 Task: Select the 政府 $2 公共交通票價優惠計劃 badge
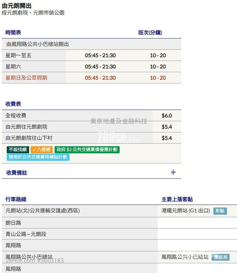point(87,150)
